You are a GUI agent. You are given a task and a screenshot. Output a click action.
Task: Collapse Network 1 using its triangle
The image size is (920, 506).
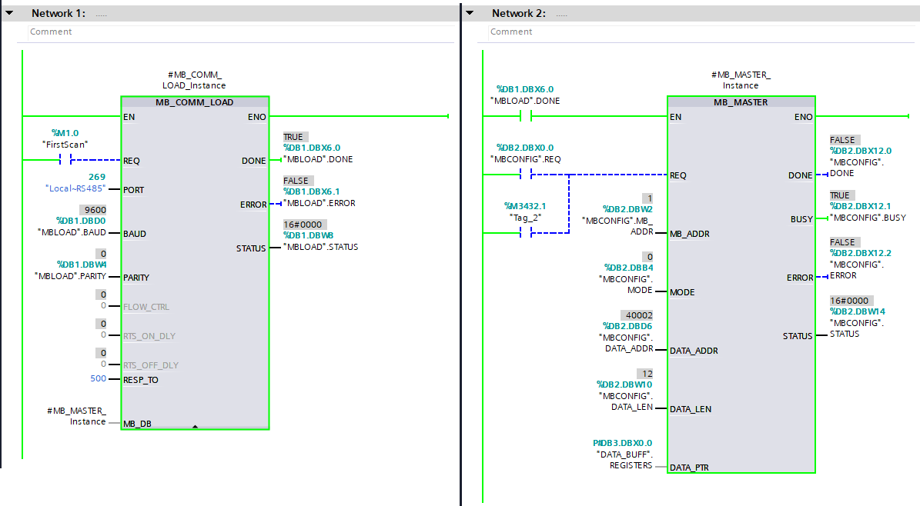click(9, 14)
